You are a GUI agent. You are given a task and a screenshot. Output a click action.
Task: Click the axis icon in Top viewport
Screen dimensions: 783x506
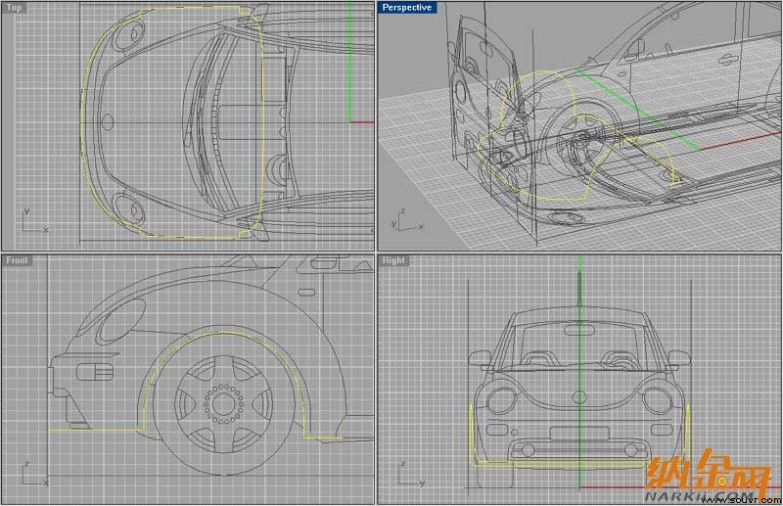(x=34, y=221)
